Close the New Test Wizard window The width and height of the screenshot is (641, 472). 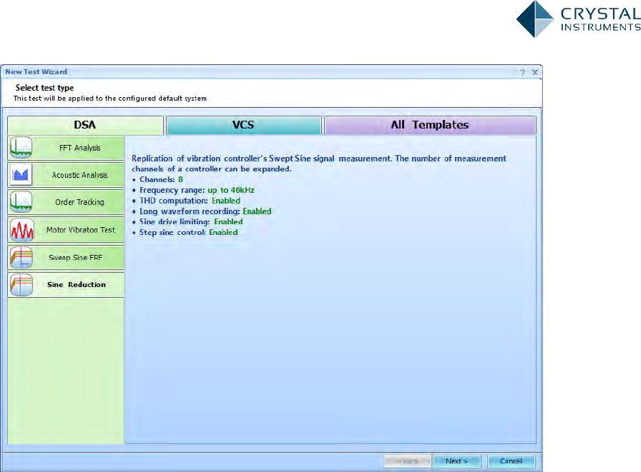coord(534,72)
